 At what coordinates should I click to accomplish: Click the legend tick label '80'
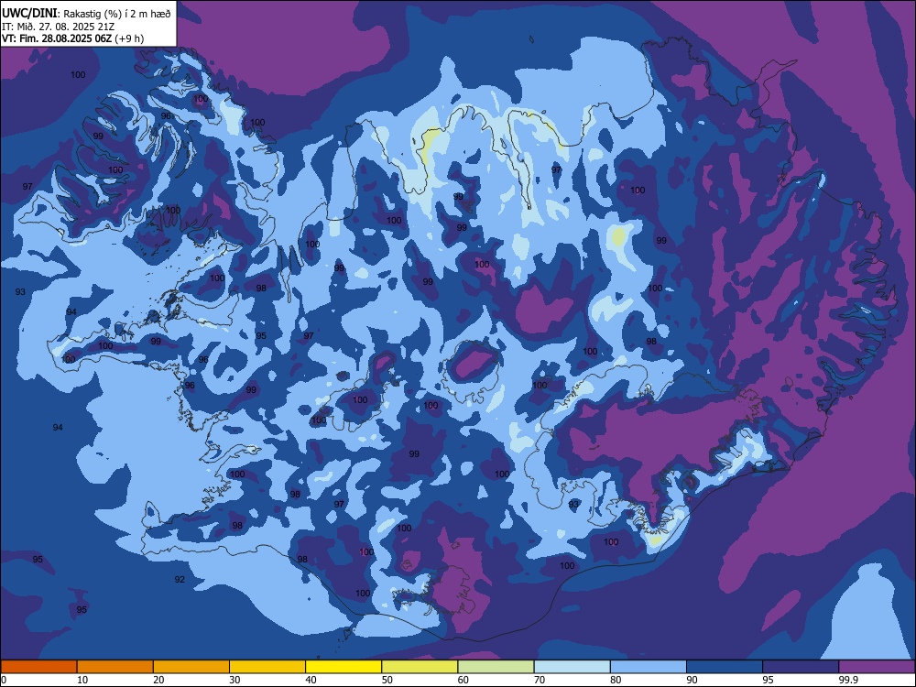point(616,680)
